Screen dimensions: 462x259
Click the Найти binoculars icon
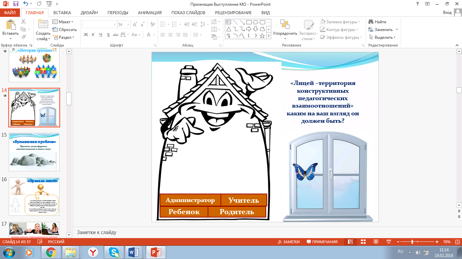[x=371, y=22]
